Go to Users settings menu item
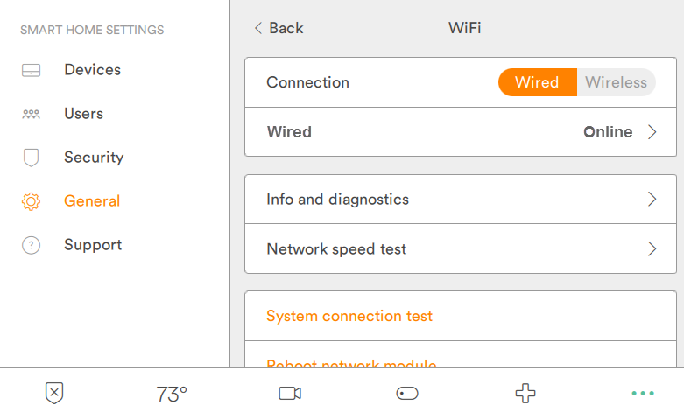Screen dimensions: 684x420 click(83, 114)
